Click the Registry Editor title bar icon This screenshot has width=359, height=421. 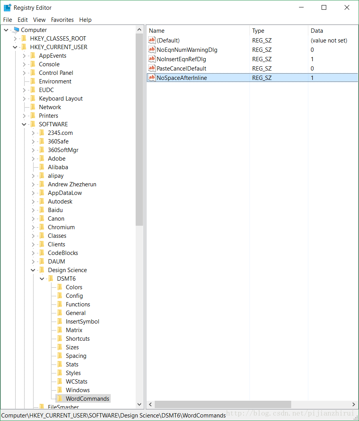point(7,7)
